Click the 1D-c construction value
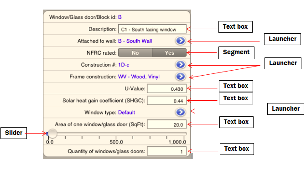The width and height of the screenshot is (306, 170). tap(124, 65)
